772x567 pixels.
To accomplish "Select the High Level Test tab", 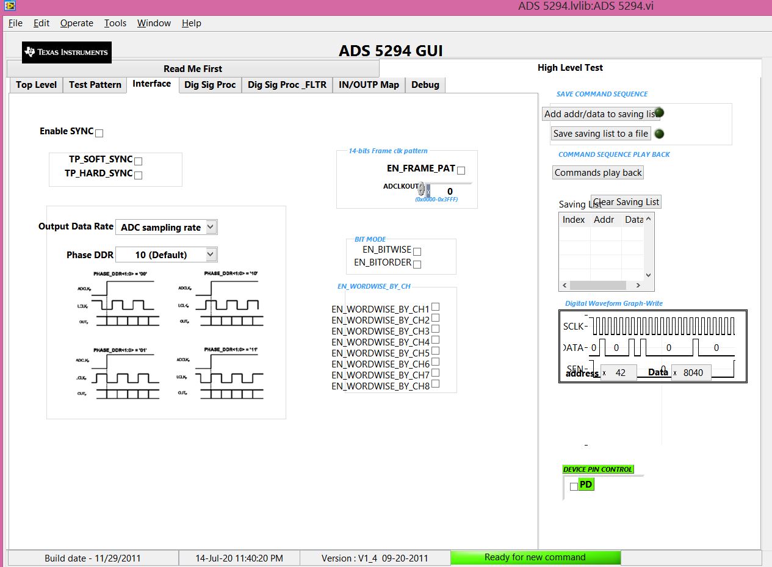I will pyautogui.click(x=570, y=68).
